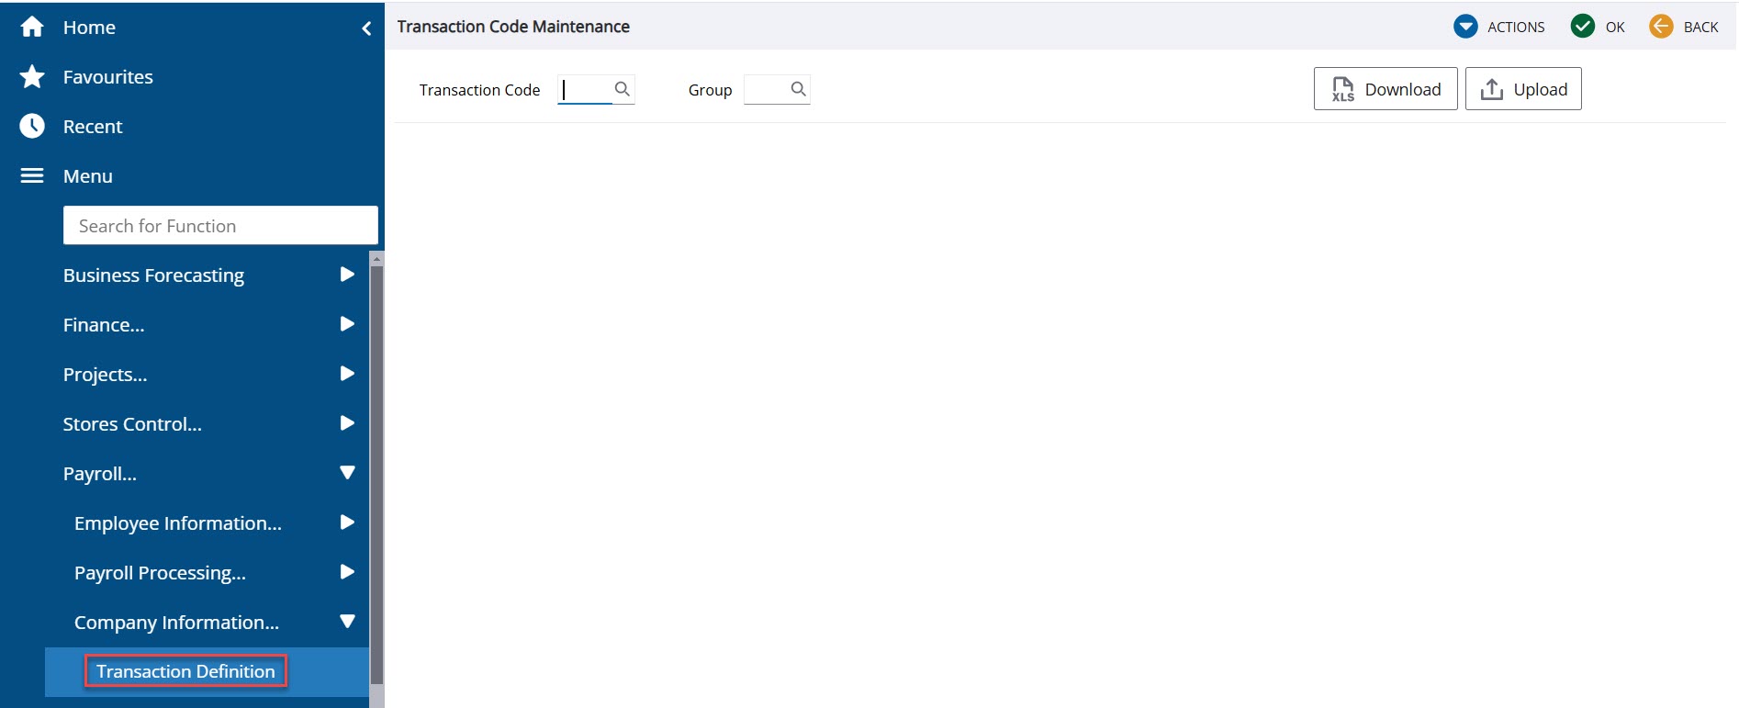Click the Menu hamburger icon
Screen dimensions: 1739x708
pos(32,175)
